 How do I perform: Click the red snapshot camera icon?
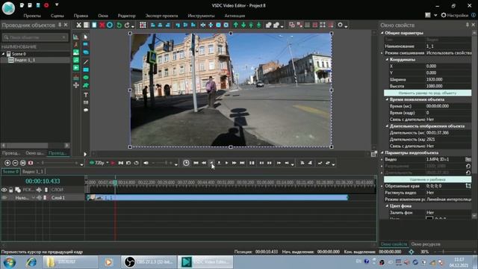(31, 163)
